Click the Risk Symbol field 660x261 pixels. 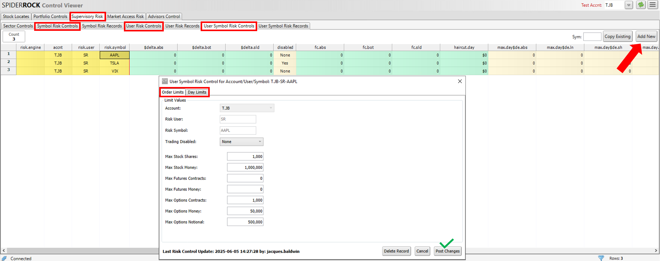coord(238,130)
